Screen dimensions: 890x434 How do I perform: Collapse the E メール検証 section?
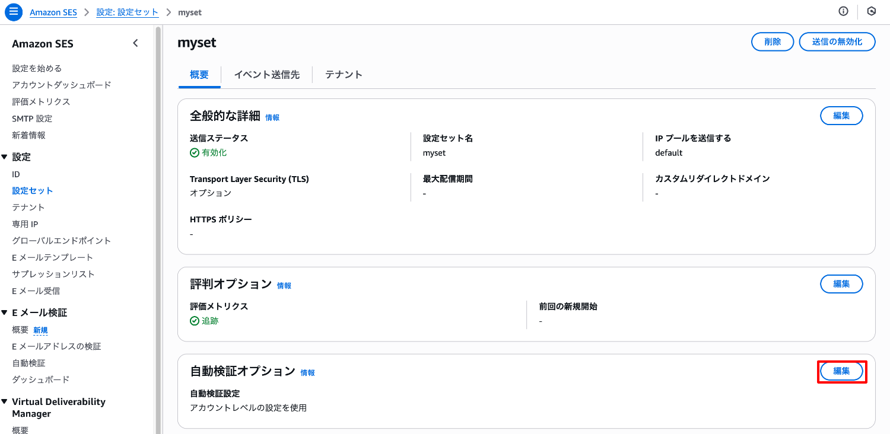coord(5,312)
